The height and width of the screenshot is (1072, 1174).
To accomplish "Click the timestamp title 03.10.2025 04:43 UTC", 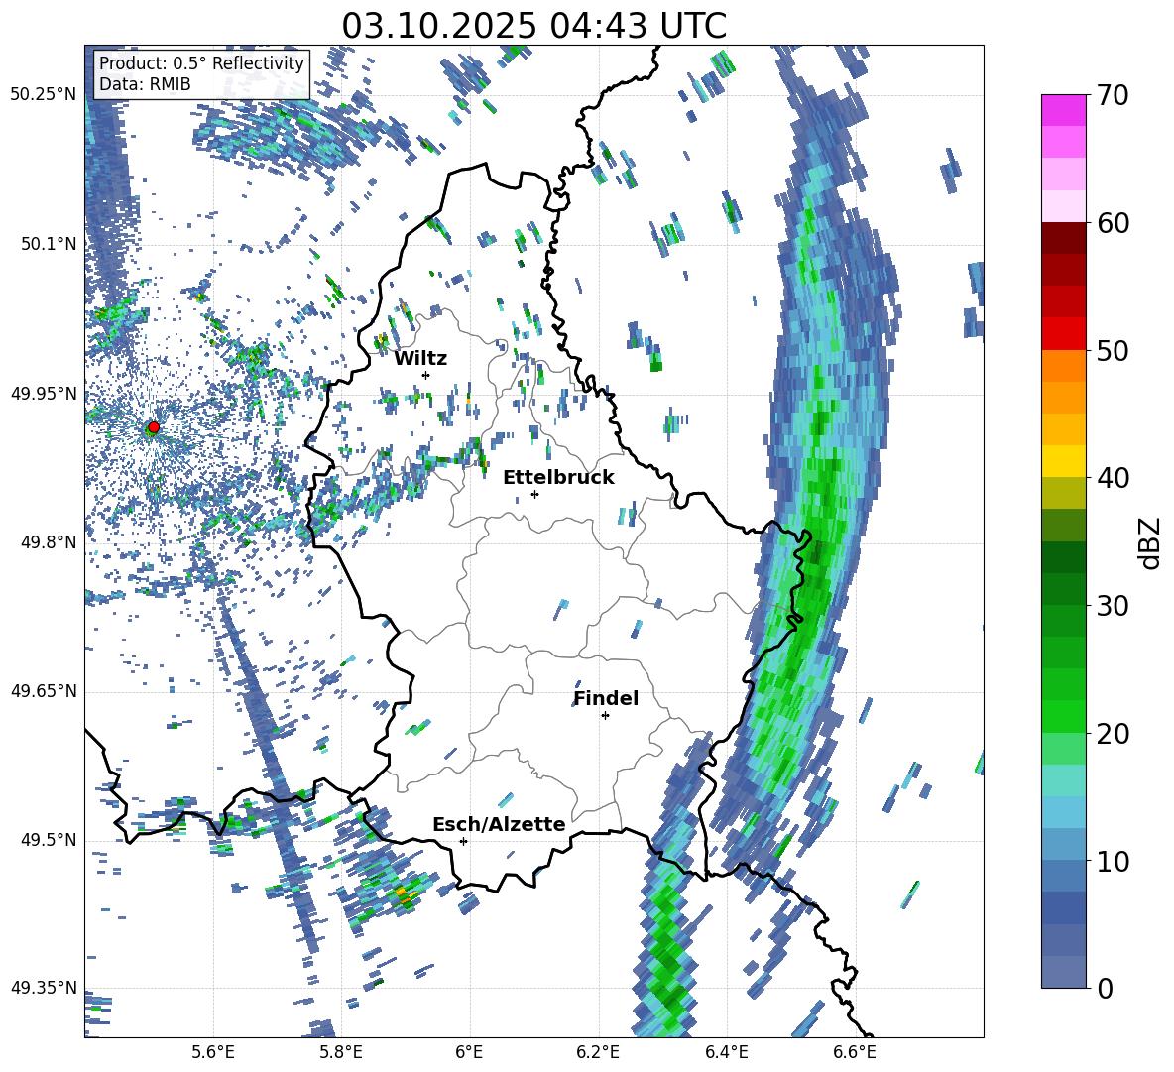I will pos(533,26).
